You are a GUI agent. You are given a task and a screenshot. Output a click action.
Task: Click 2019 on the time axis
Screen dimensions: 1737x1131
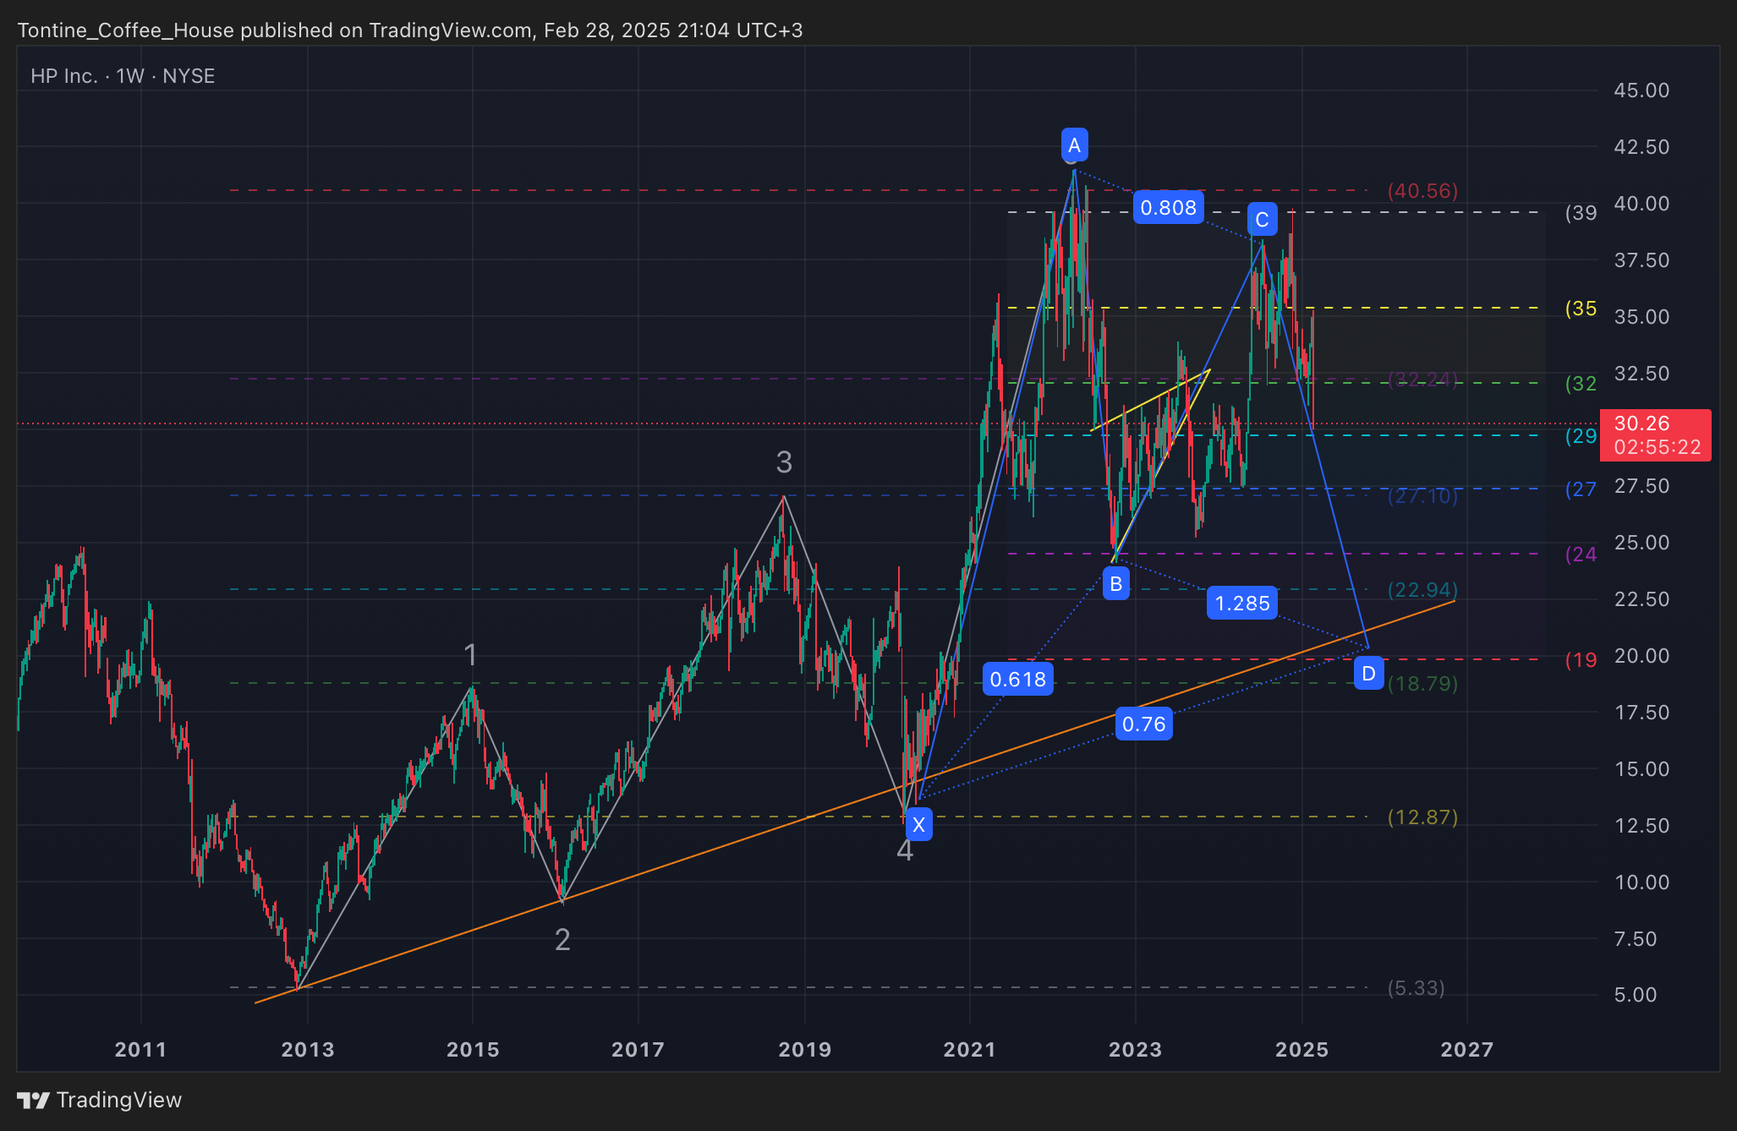tap(804, 1050)
